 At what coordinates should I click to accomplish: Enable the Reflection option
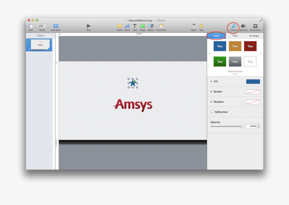[212, 112]
